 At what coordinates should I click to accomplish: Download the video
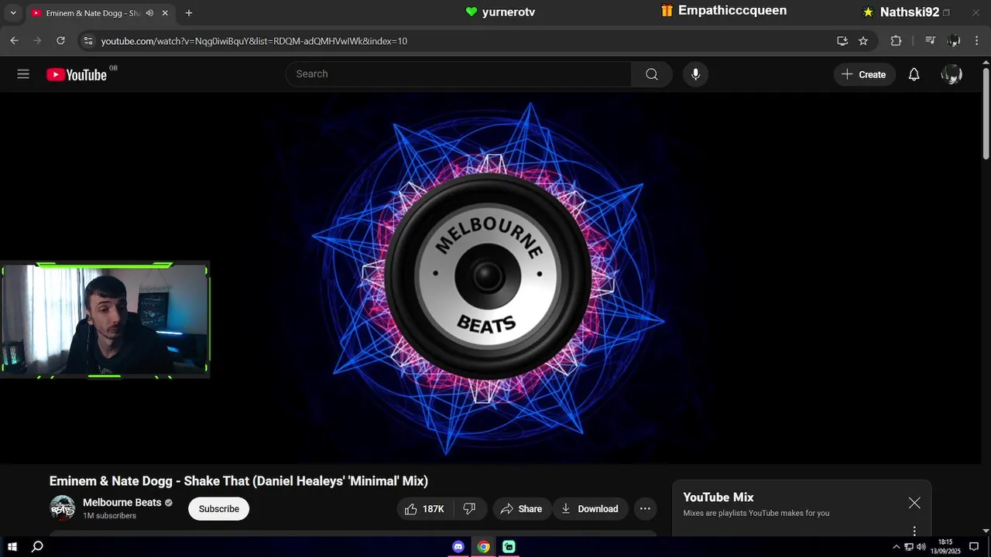coord(590,508)
